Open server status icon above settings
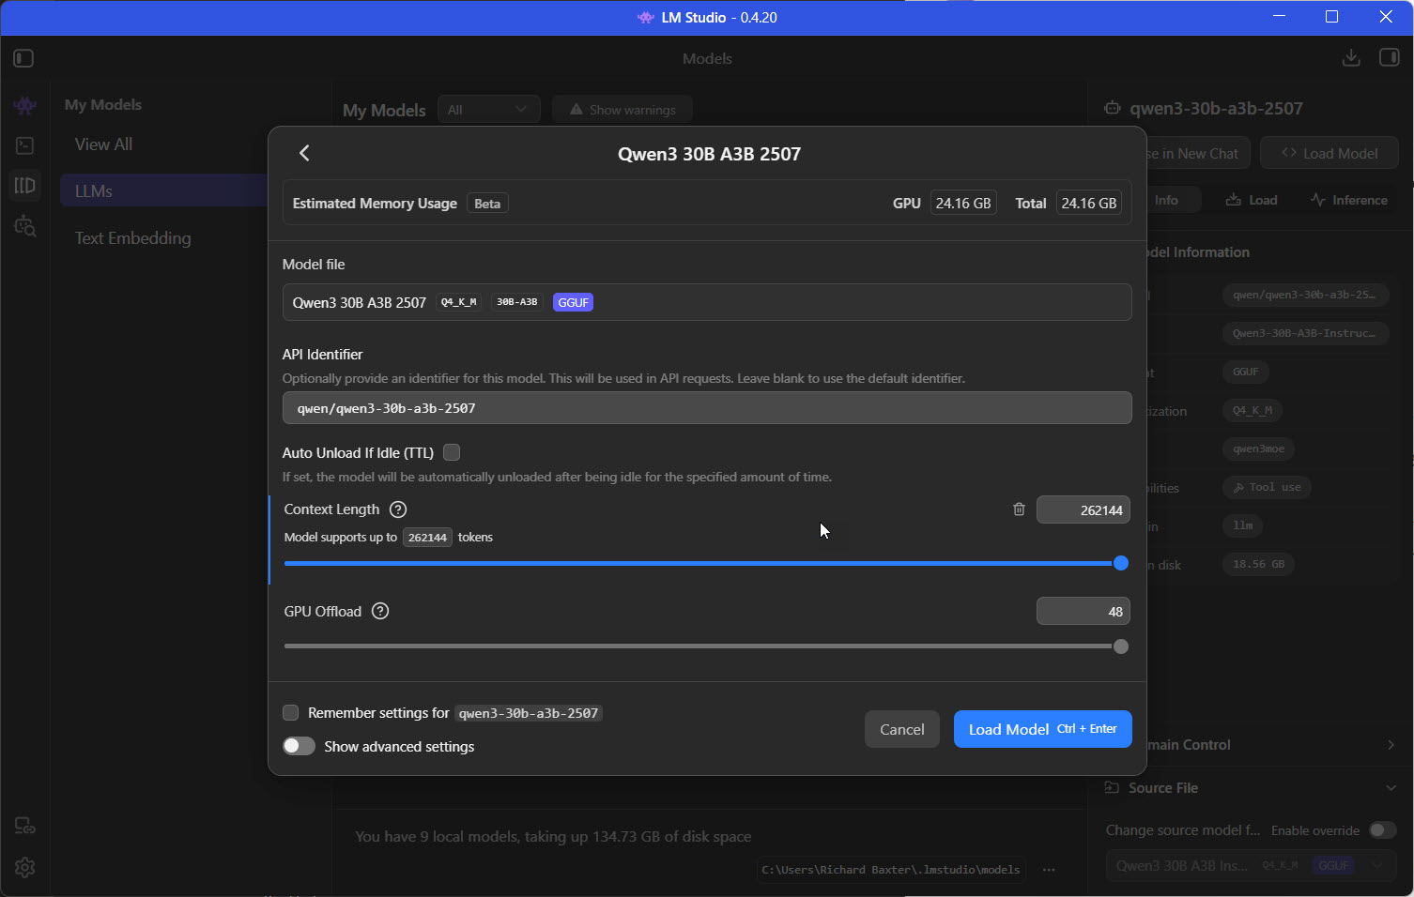Screen dimensions: 1414x897 coord(25,826)
